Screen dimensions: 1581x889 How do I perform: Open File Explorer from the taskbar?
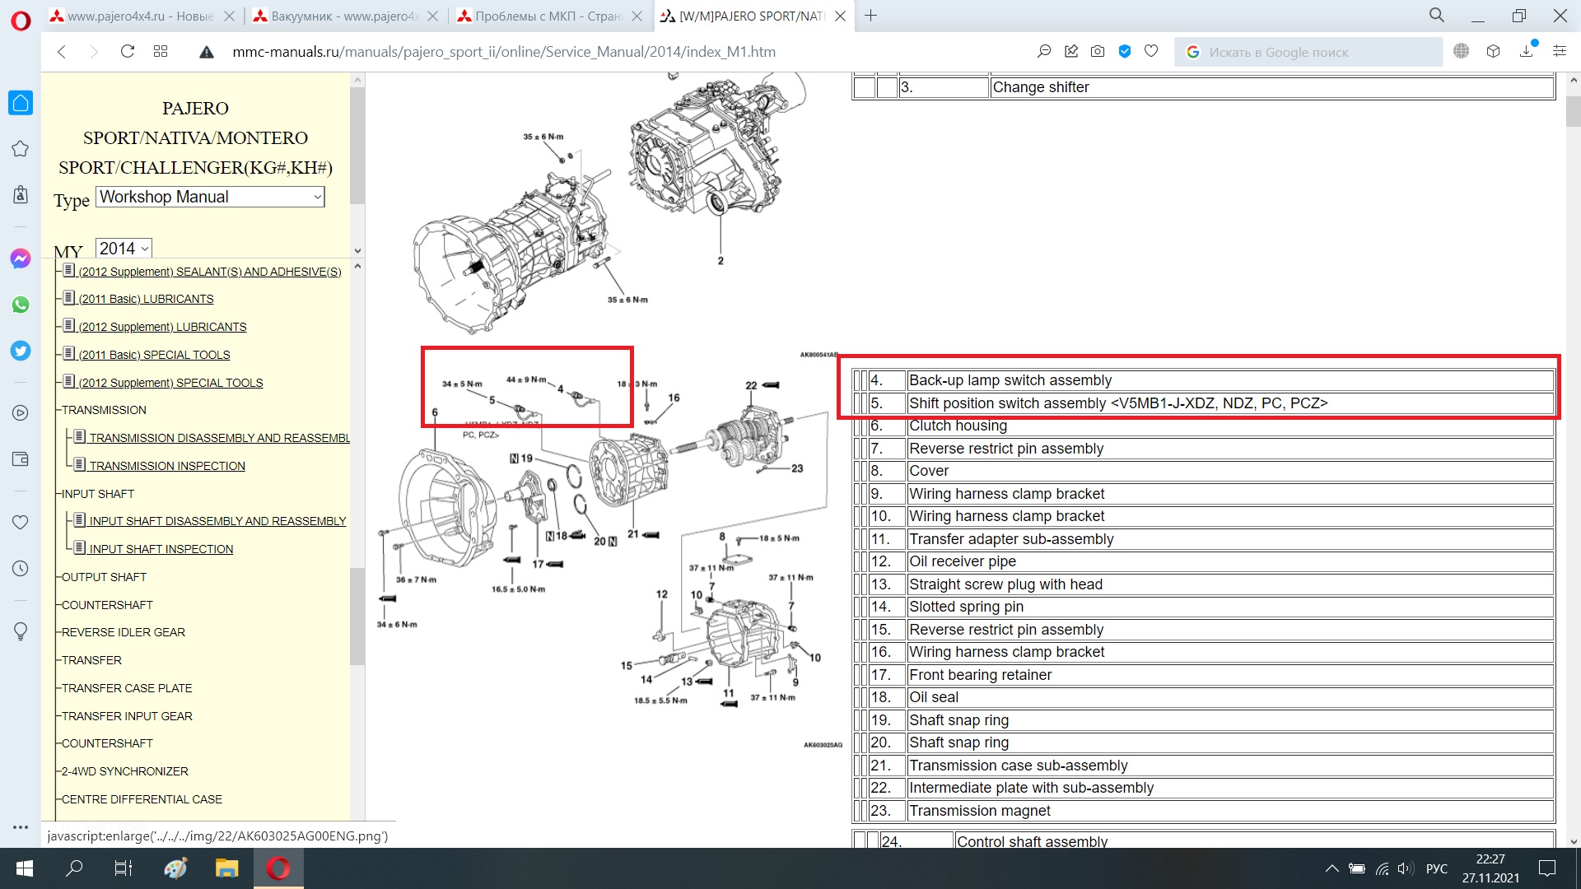click(x=226, y=868)
